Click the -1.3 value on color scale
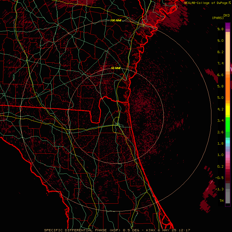Viewport: 232px width, 232px height. pos(219,189)
